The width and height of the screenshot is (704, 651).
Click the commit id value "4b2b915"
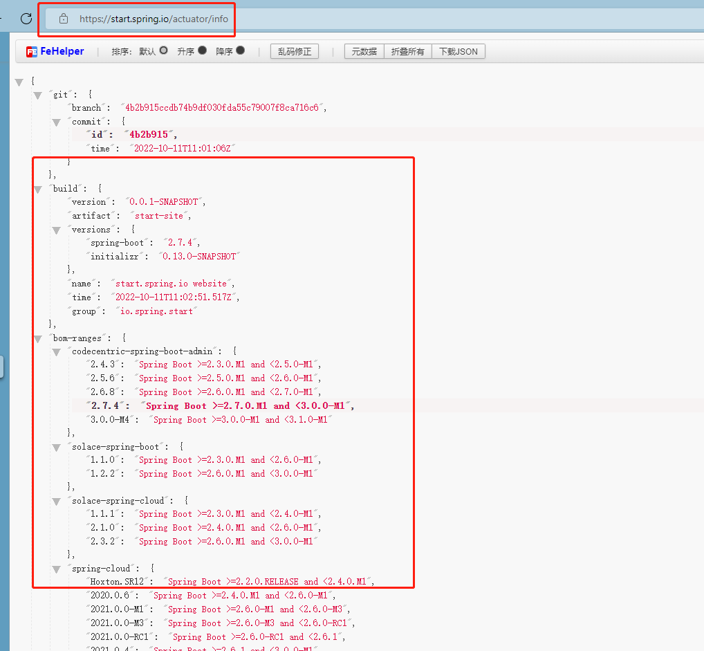click(x=149, y=135)
